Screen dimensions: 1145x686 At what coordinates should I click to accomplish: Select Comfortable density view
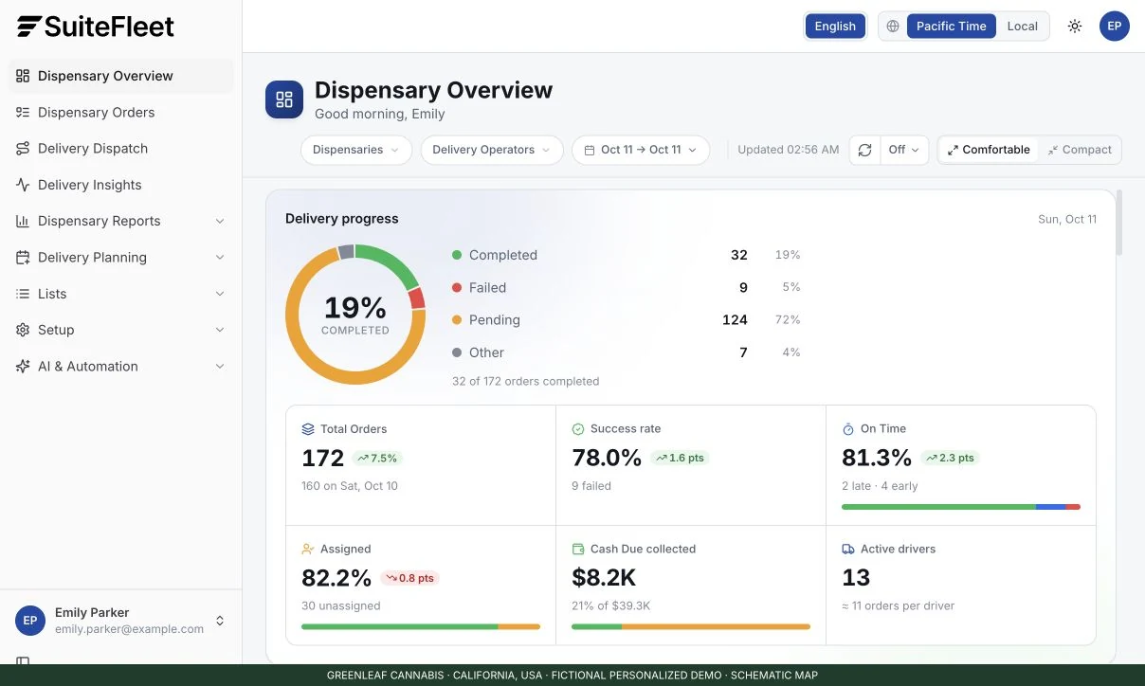pos(989,150)
